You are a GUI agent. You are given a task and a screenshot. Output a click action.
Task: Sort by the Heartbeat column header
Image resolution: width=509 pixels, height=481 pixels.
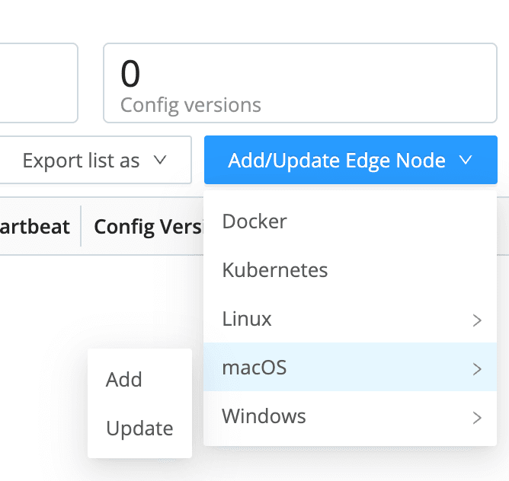tap(35, 226)
